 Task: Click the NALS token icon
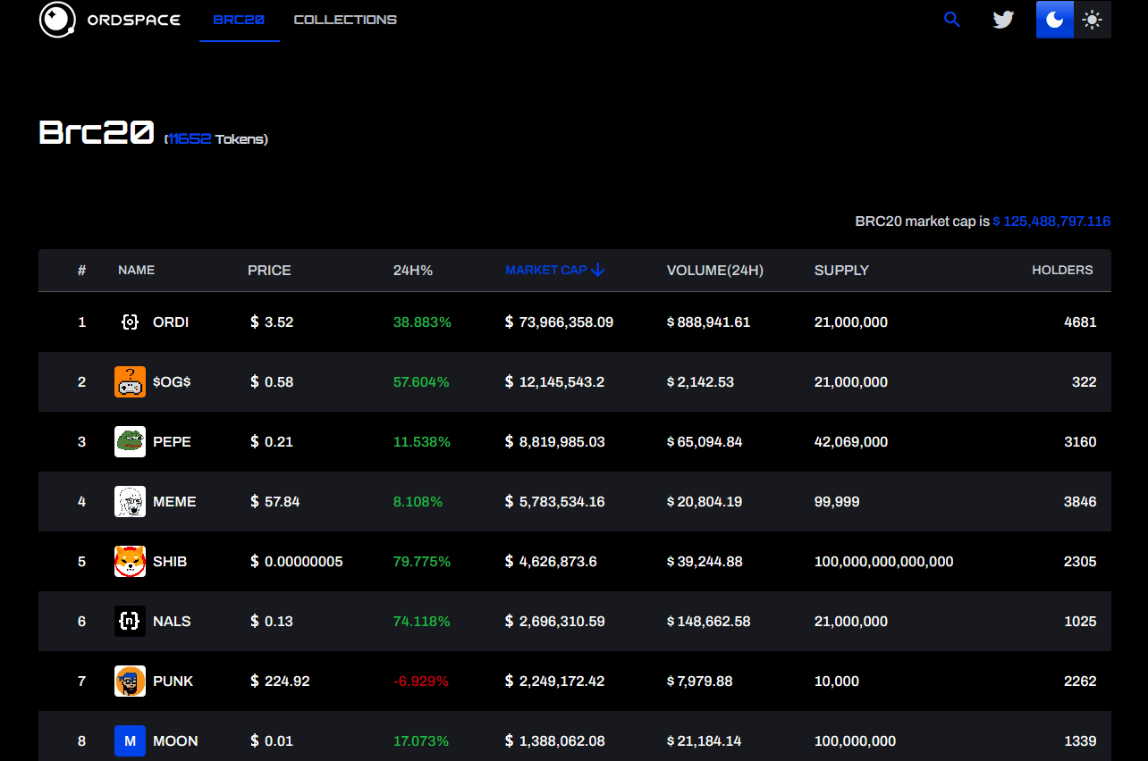coord(130,621)
